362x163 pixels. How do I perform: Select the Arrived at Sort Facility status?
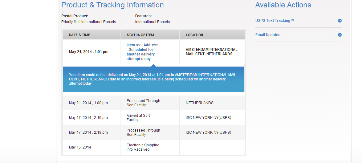[x=138, y=118]
